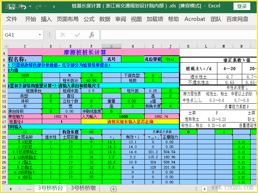Click the formula bar Cancel X icon
Viewport: 258px width, 193px height.
pyautogui.click(x=63, y=35)
